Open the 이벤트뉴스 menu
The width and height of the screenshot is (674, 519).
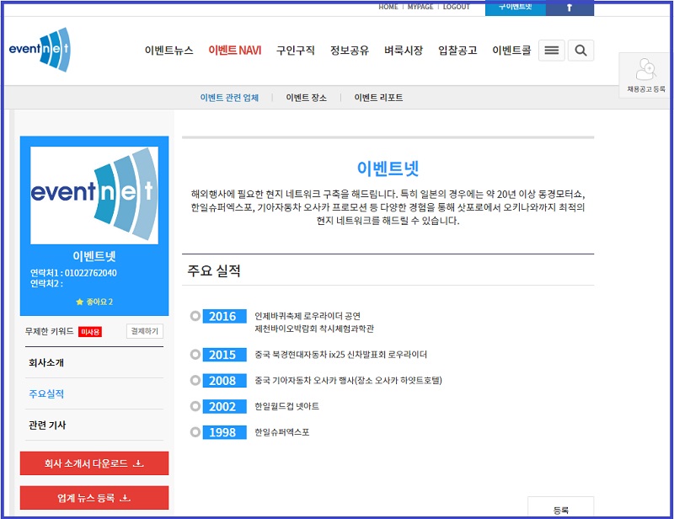click(168, 51)
